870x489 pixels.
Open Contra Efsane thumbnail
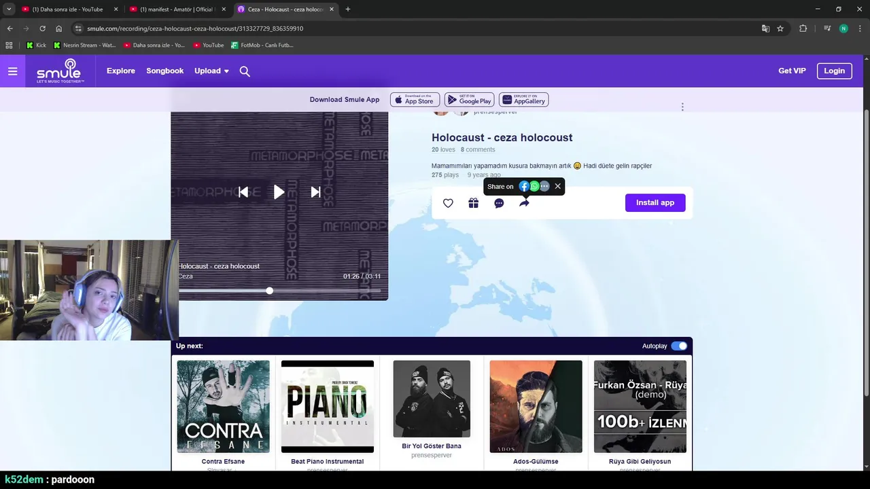point(223,406)
